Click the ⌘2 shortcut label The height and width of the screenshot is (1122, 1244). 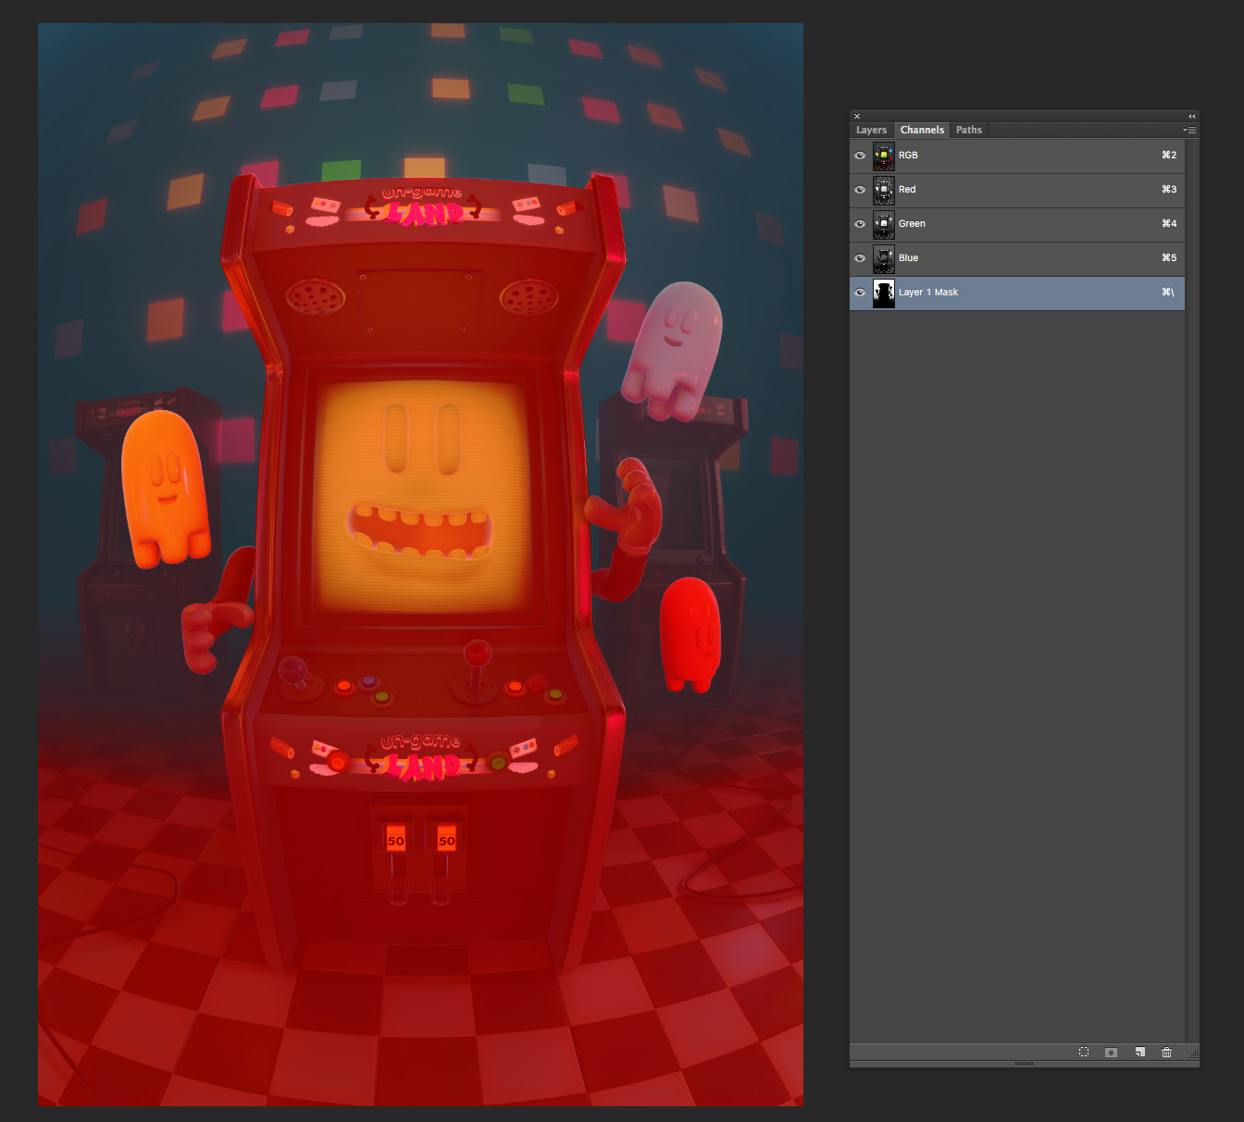(1169, 156)
